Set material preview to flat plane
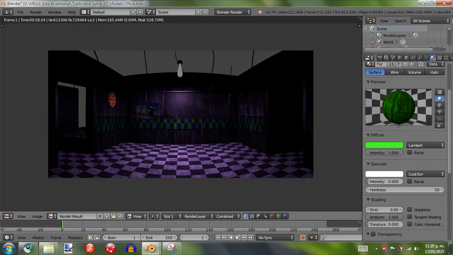Image resolution: width=453 pixels, height=255 pixels. tap(439, 92)
